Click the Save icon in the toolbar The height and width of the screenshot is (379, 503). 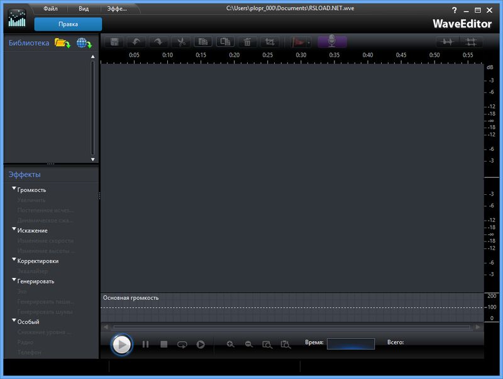tap(114, 41)
